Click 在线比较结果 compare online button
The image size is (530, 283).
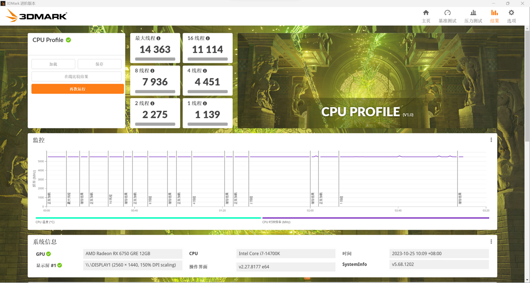tap(76, 77)
